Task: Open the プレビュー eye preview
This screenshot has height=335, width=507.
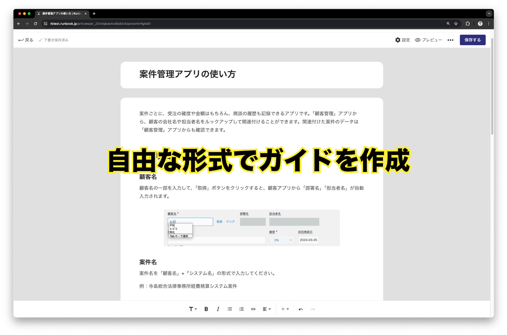Action: coord(428,40)
